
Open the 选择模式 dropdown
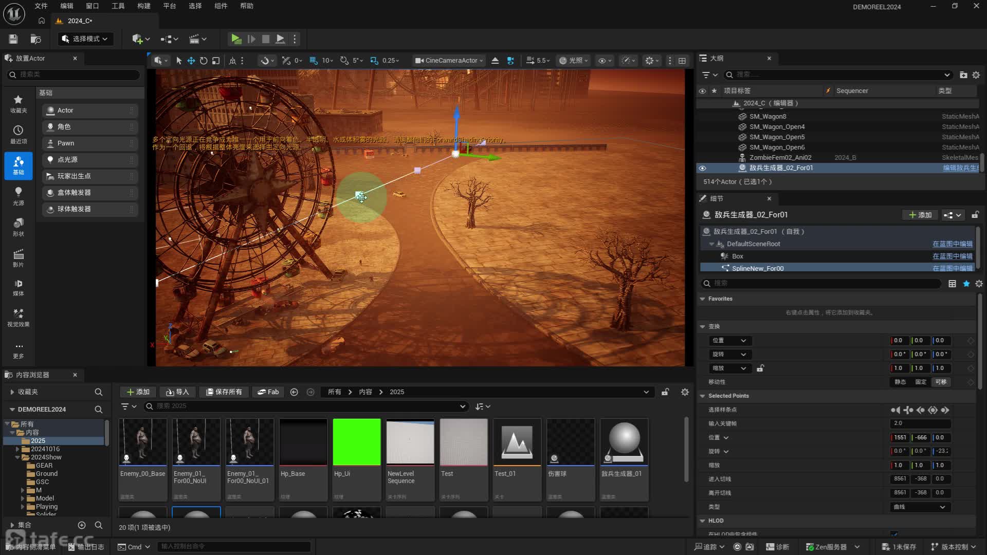point(85,39)
